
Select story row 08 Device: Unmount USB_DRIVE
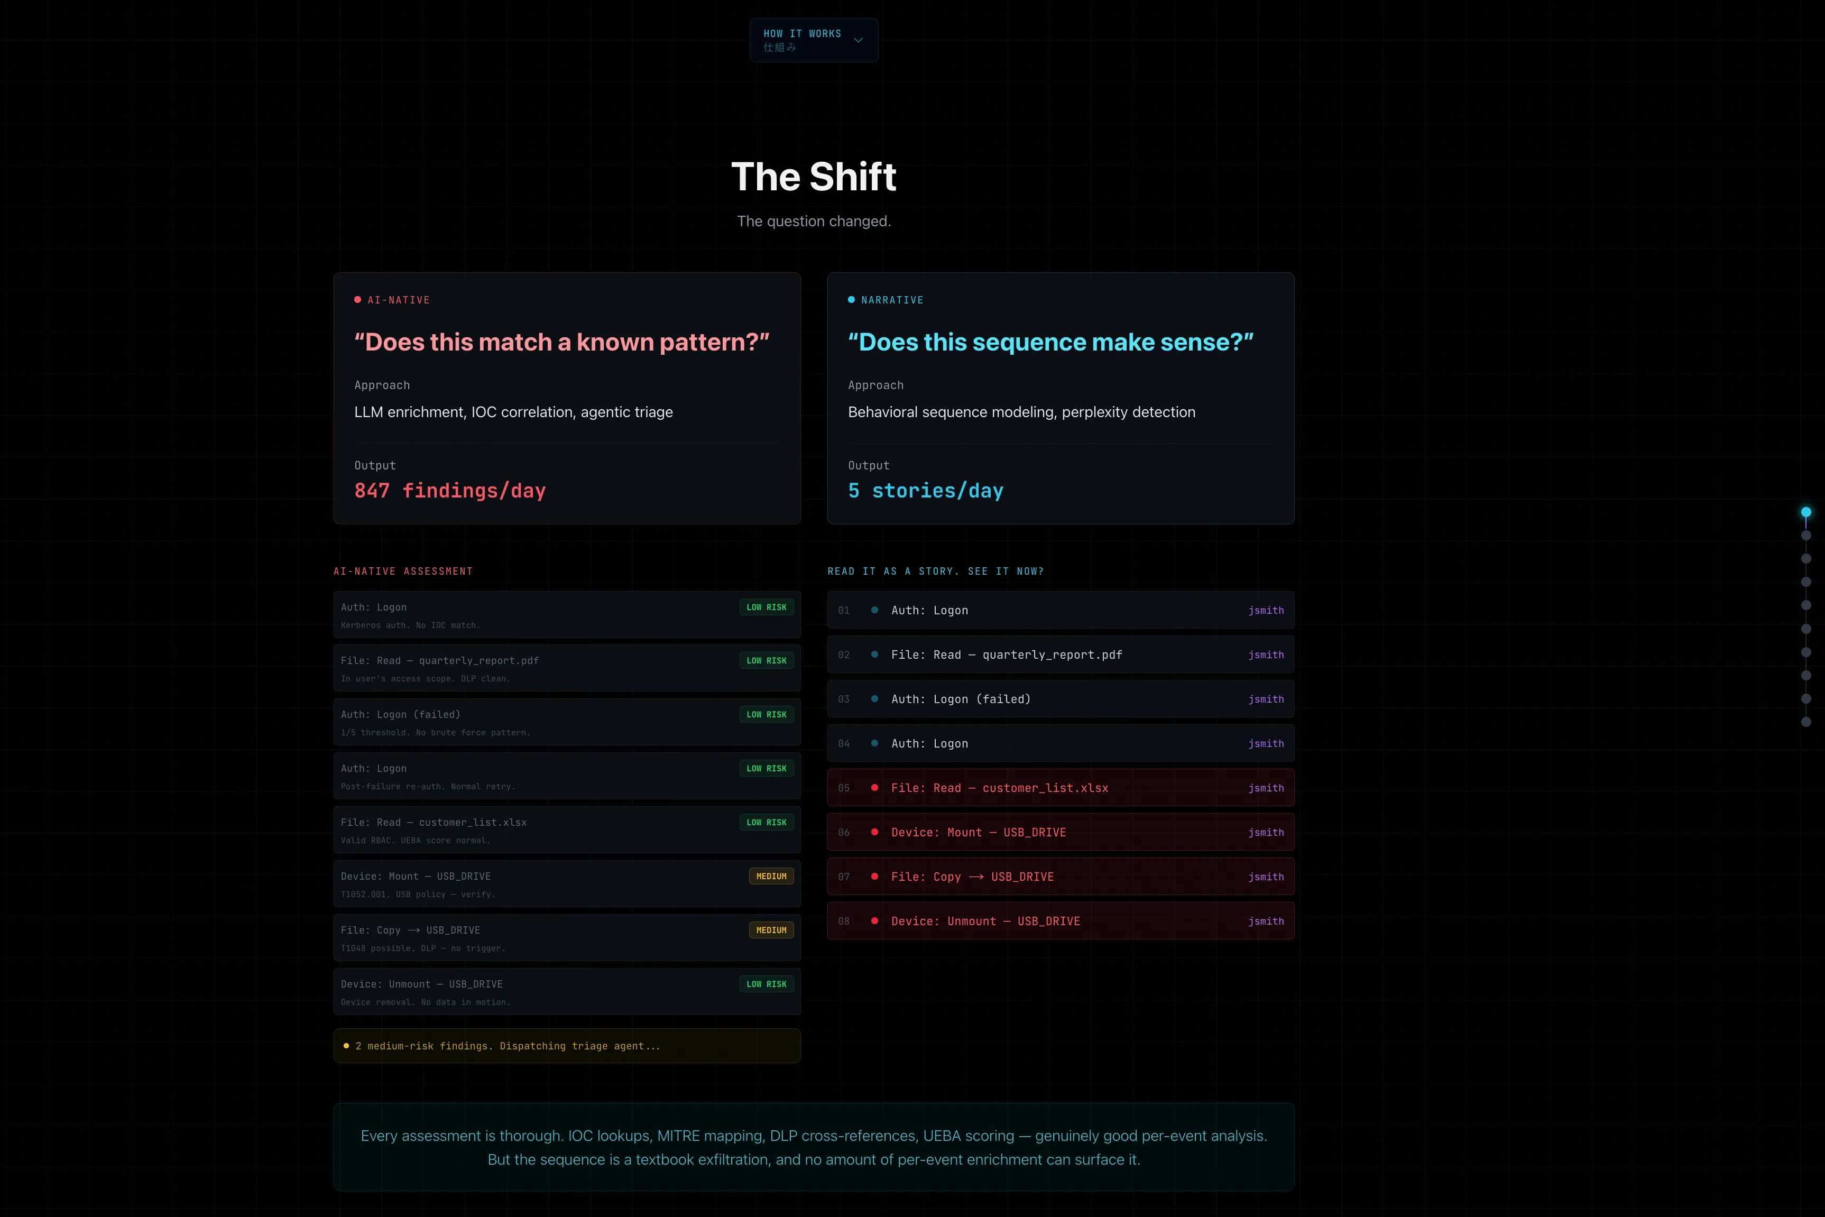click(x=1061, y=920)
